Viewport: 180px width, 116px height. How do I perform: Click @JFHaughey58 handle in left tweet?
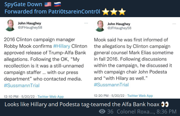click(x=30, y=28)
